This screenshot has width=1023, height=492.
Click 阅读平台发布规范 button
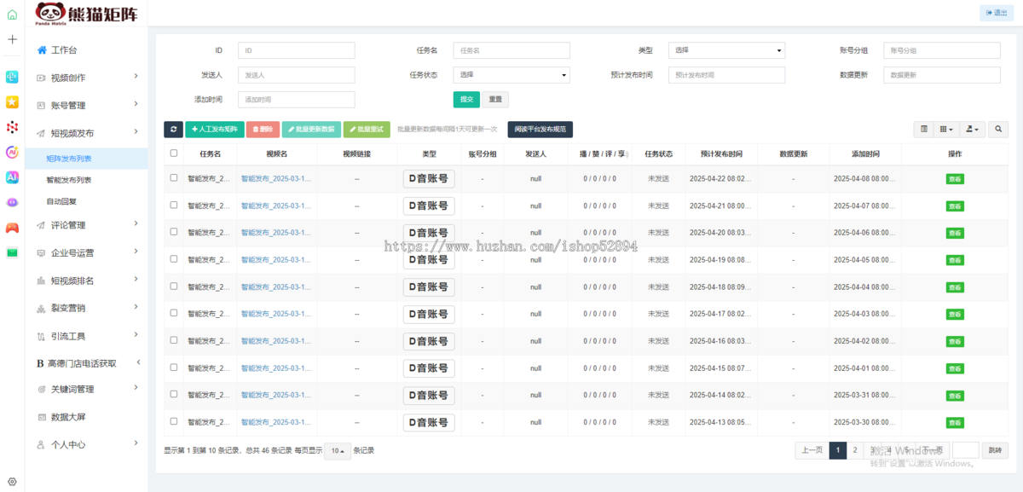[540, 129]
